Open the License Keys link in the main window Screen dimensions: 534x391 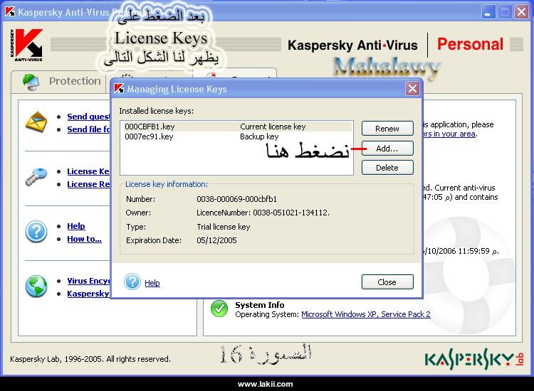tap(88, 171)
